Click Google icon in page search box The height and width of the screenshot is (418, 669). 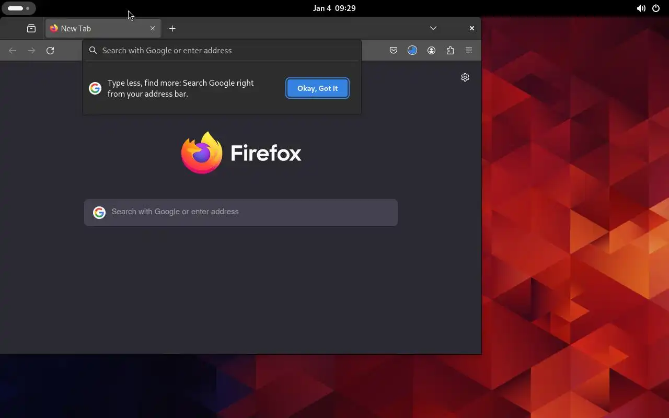99,212
